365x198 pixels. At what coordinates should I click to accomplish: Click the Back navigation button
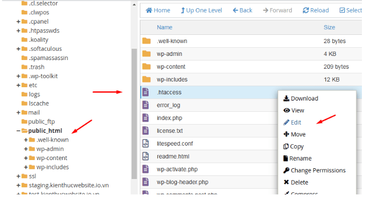pos(242,10)
